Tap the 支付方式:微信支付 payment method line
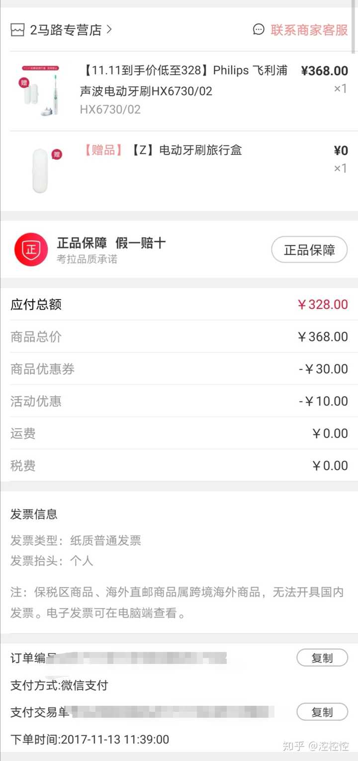Screen dimensions: 358x761 click(x=59, y=686)
